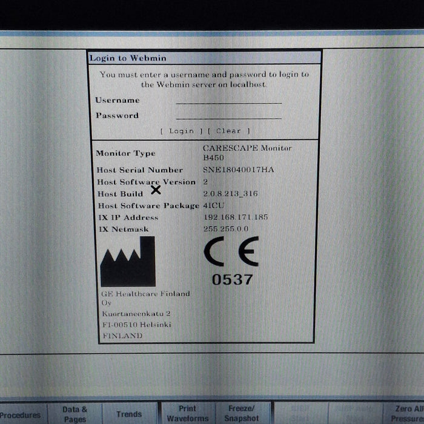Click the CE mark symbol

[x=231, y=251]
